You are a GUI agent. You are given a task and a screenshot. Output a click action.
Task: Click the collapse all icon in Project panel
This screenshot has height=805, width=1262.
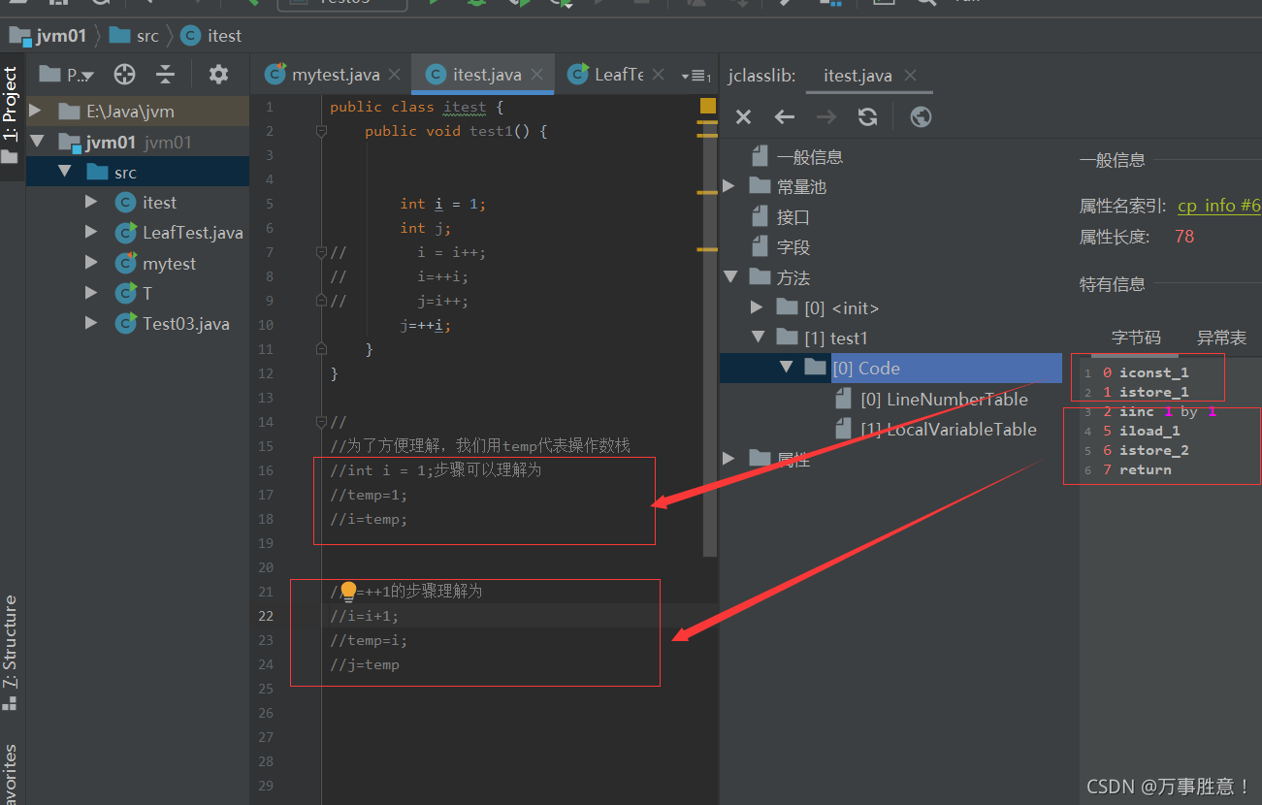click(x=166, y=75)
